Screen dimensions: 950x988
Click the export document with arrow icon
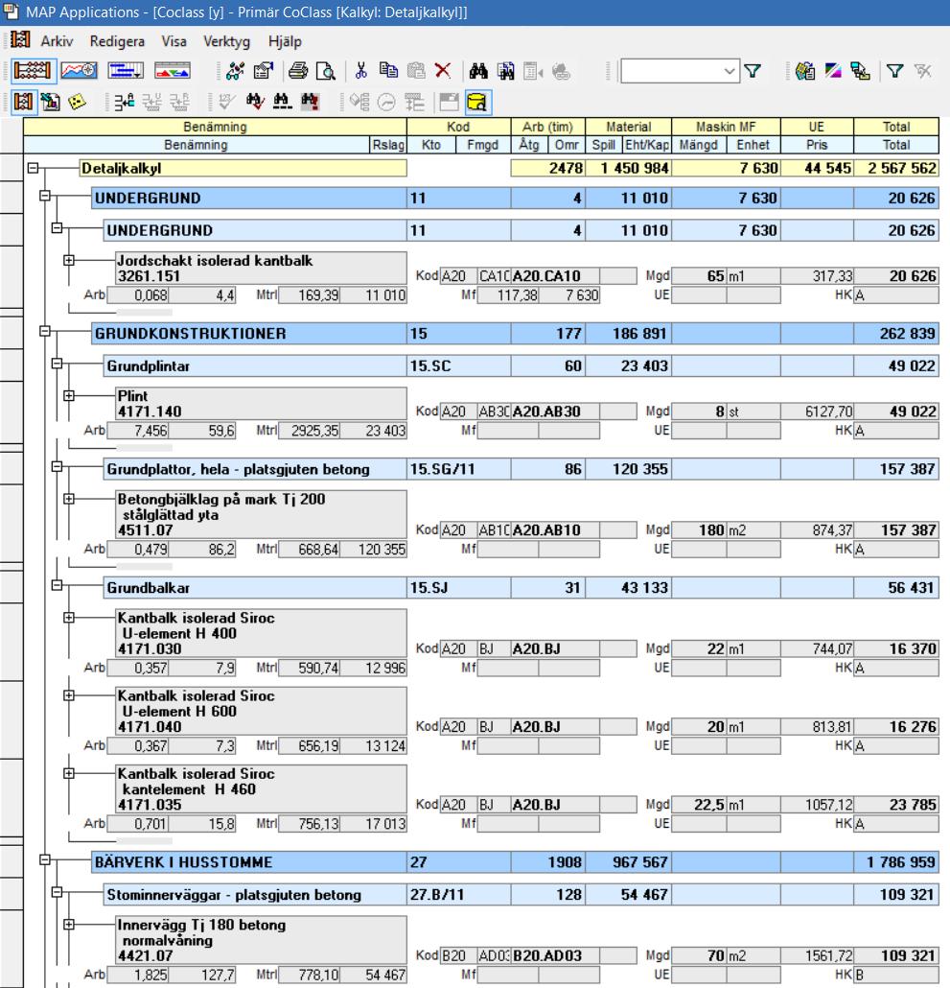coord(51,102)
